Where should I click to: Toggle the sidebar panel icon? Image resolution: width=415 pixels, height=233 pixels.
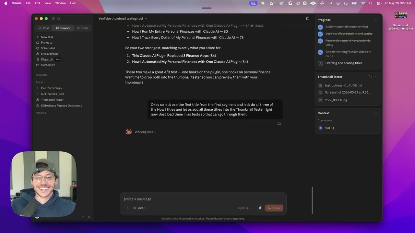pos(53,19)
